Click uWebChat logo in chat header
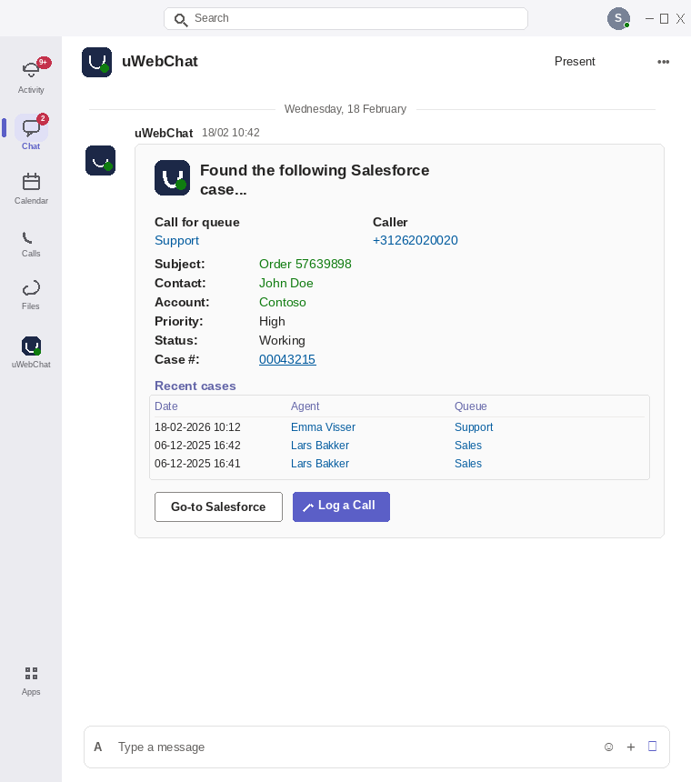Viewport: 691px width, 782px height. coord(96,63)
